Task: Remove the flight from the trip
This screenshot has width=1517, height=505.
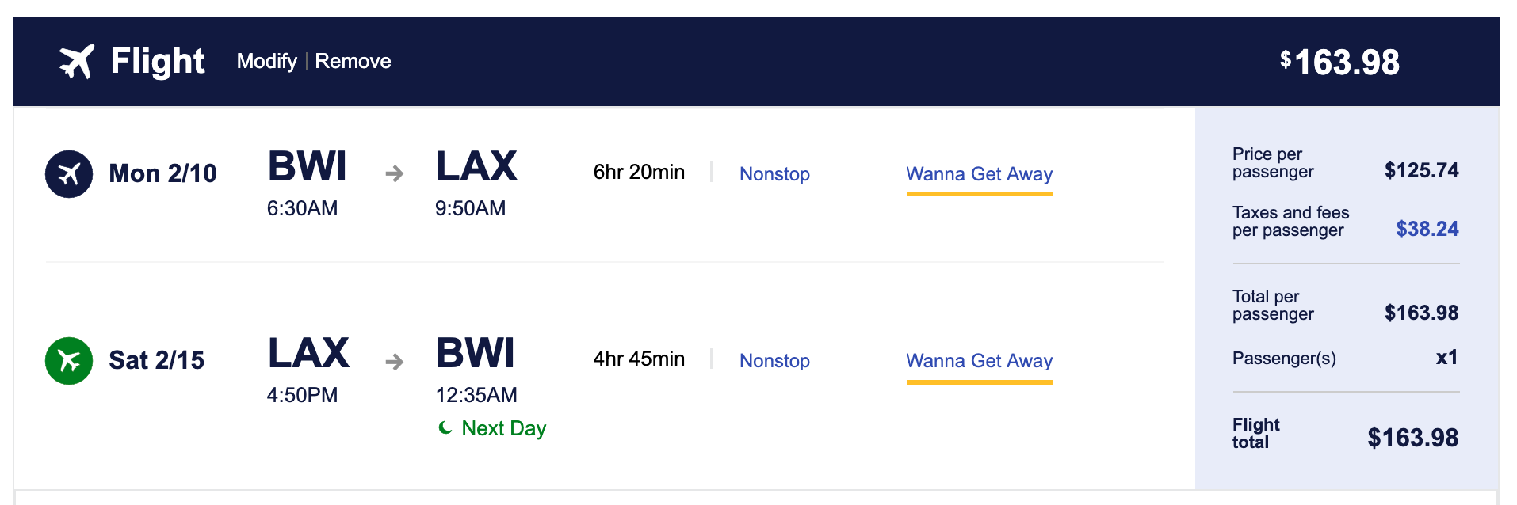Action: pyautogui.click(x=353, y=61)
